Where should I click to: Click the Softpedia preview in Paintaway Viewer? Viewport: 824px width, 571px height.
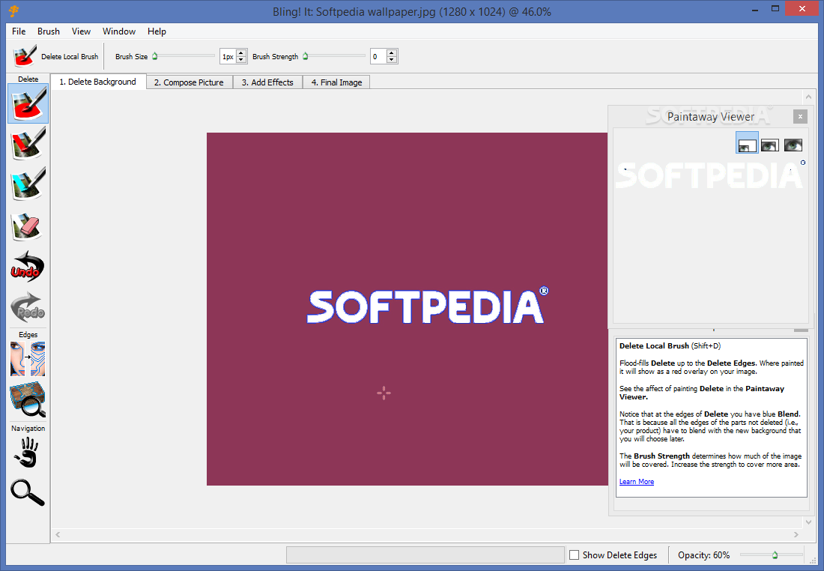pos(709,175)
